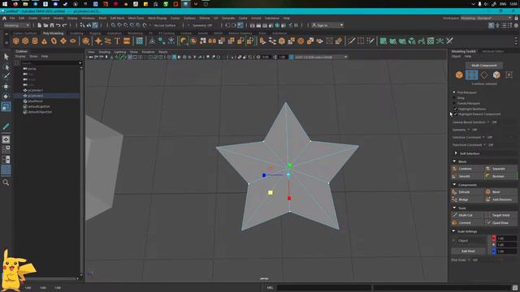Open the Sign In dropdown
The width and height of the screenshot is (520, 292).
click(327, 25)
